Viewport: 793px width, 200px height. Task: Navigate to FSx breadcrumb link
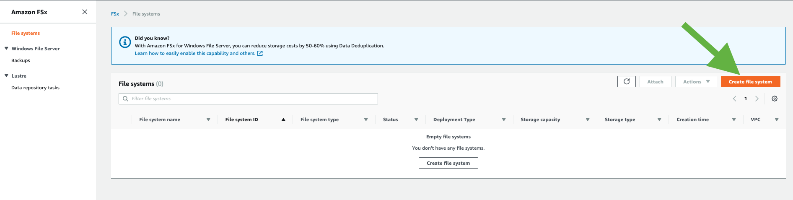coord(115,14)
